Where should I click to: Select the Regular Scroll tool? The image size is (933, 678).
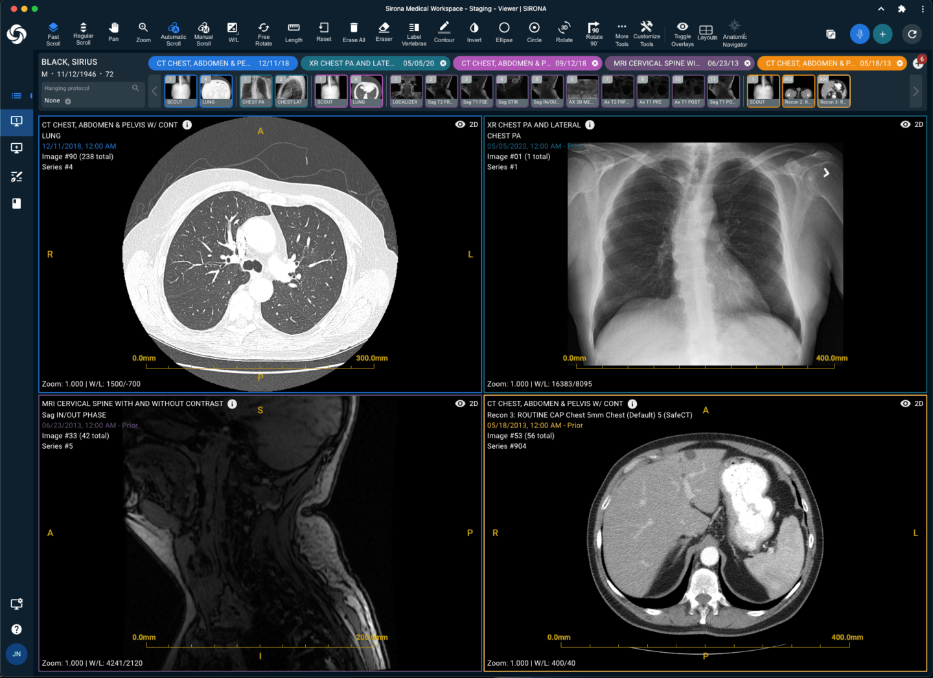[83, 34]
